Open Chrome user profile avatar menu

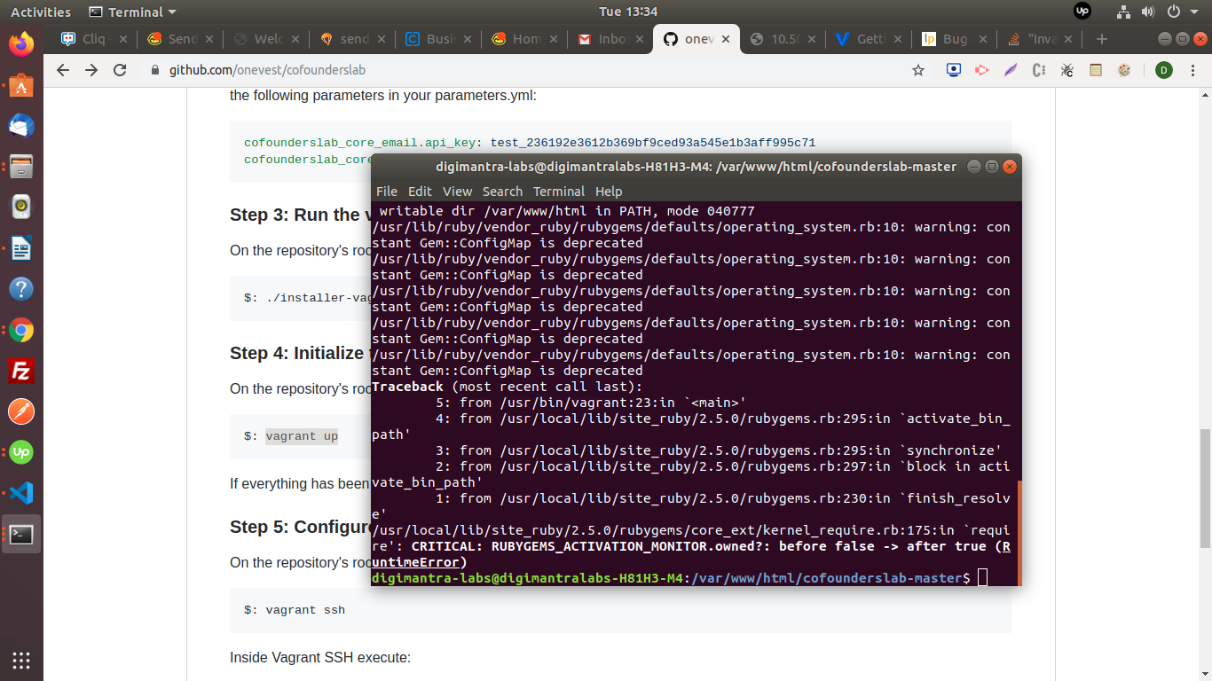[1163, 70]
